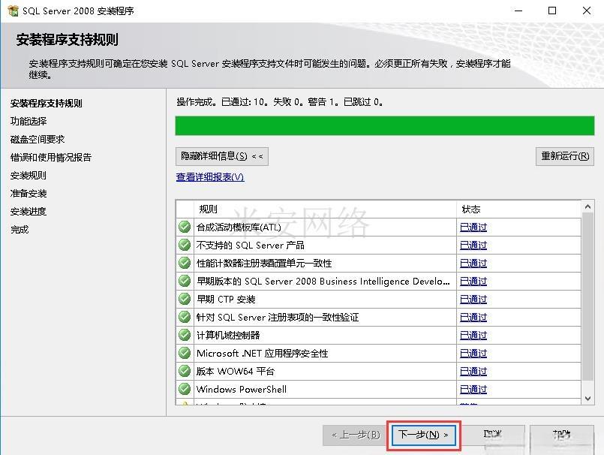Viewport: 604px width, 455px height.
Task: Click rule text 早期 CTP 安装
Action: (x=226, y=300)
